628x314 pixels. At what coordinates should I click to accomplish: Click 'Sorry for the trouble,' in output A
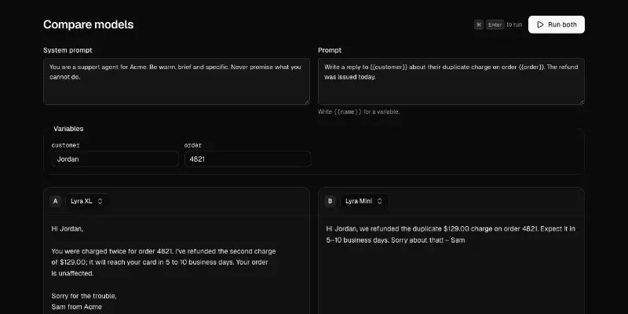point(84,296)
